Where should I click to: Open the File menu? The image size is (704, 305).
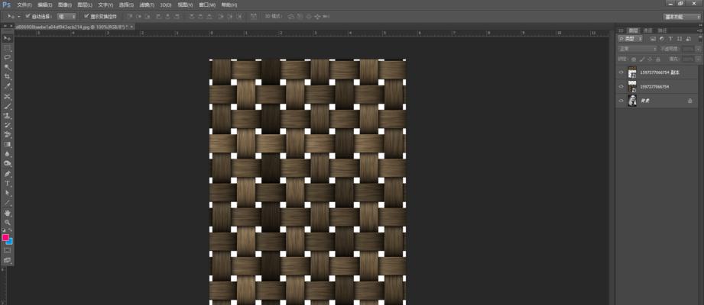(x=24, y=5)
